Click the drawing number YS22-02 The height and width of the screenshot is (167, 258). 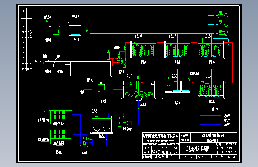pos(231,152)
